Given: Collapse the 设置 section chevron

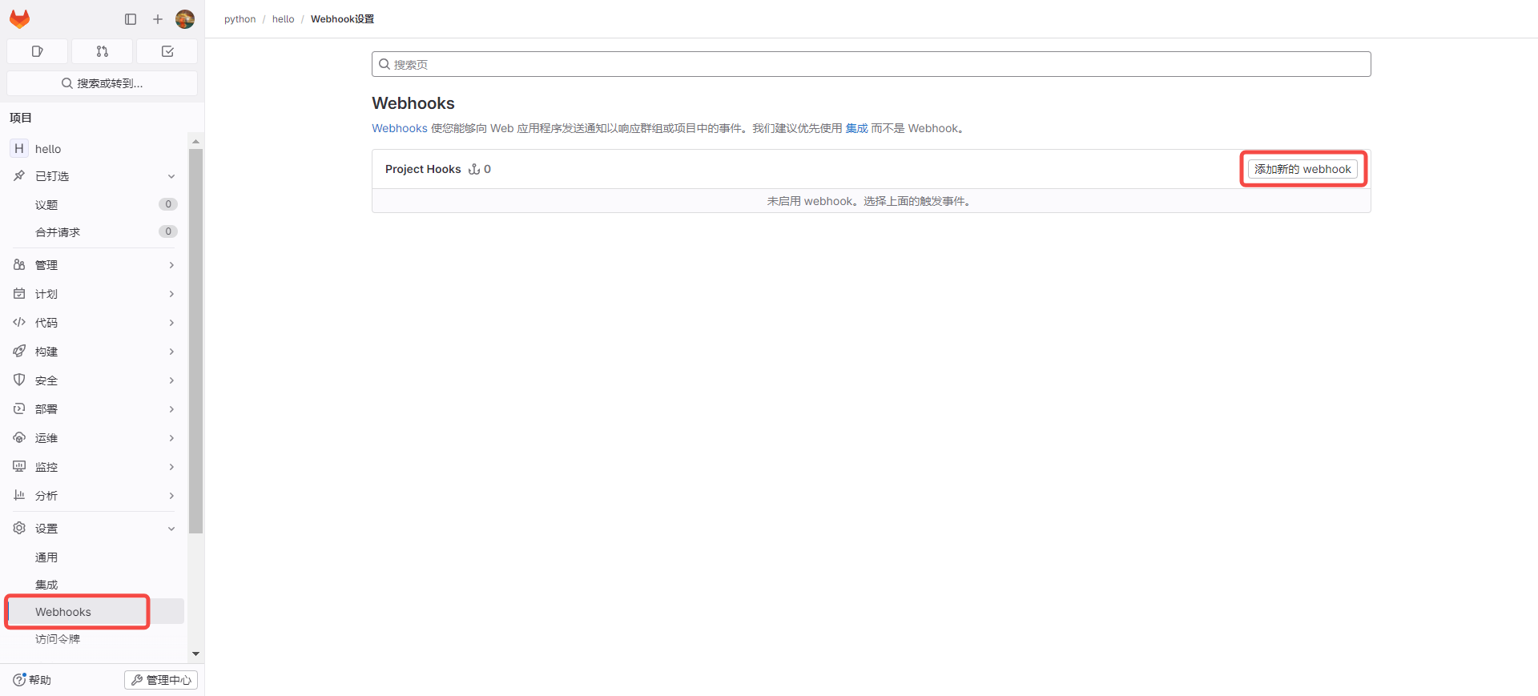Looking at the screenshot, I should pyautogui.click(x=171, y=529).
